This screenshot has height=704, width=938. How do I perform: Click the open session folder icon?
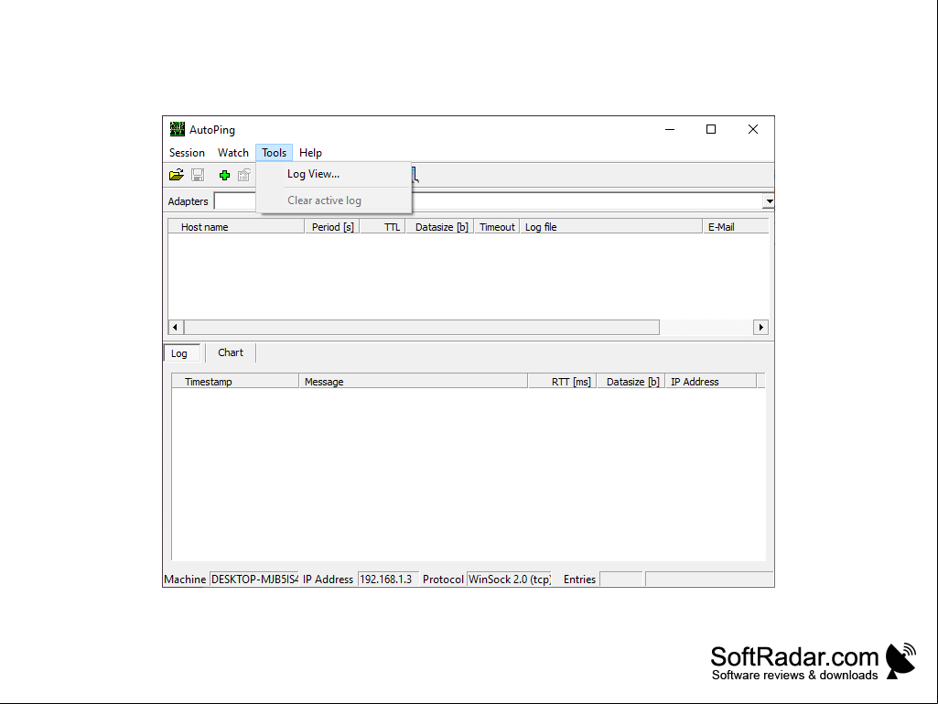[x=177, y=175]
